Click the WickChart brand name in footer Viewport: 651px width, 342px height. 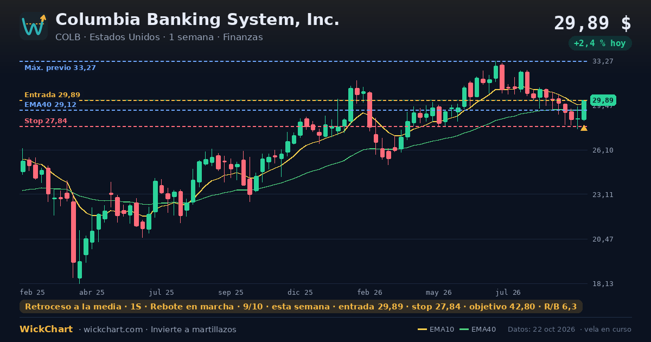pos(46,330)
